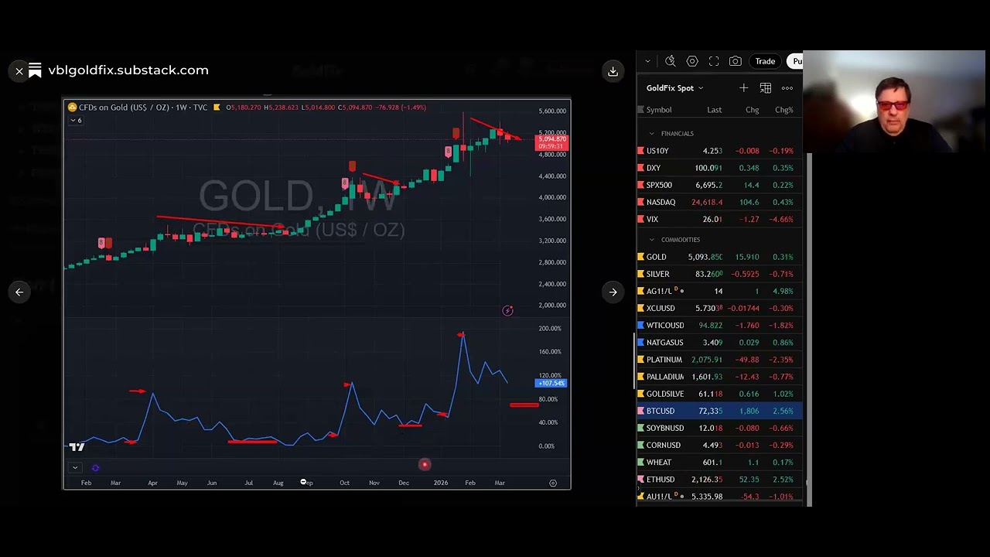The image size is (990, 557).
Task: Select the WHEAT watchlist row
Action: [x=719, y=463]
